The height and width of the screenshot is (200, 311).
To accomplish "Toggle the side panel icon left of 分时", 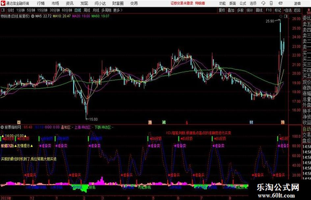I will (x=3, y=10).
